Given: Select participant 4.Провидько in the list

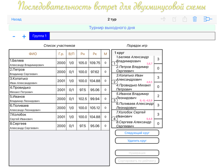Looking at the screenshot, I should (32, 90).
